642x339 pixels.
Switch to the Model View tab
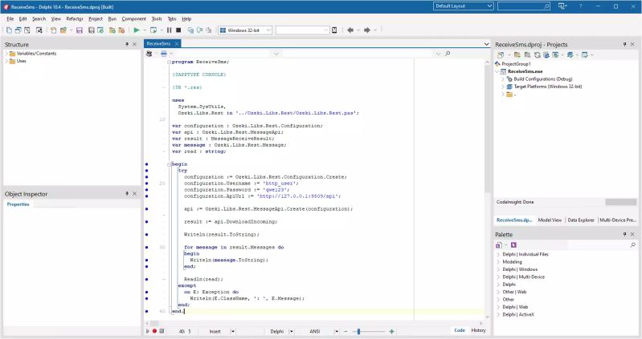(x=550, y=220)
